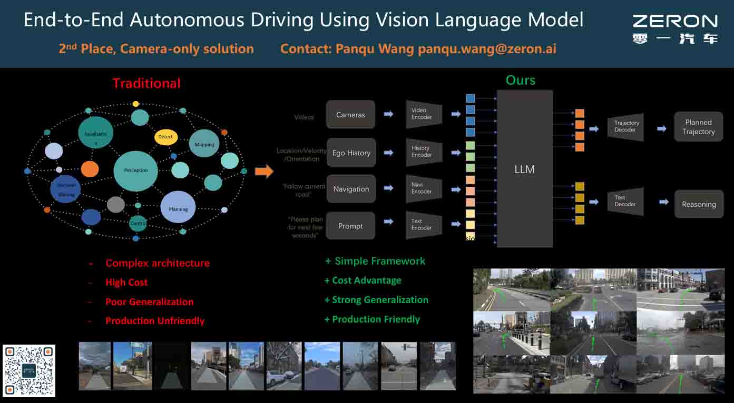This screenshot has width=734, height=403.
Task: Select the Text Decoder shape
Action: click(625, 201)
